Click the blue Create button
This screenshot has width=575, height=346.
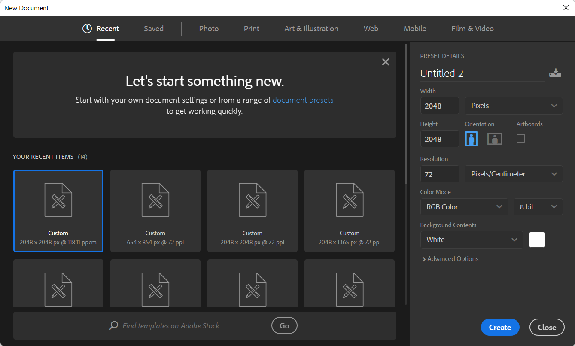[500, 327]
